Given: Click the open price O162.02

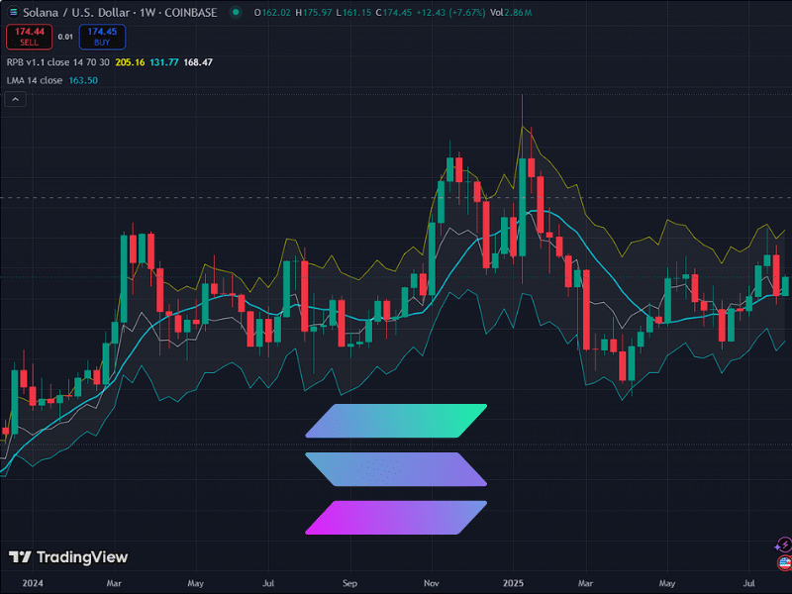Looking at the screenshot, I should click(272, 13).
